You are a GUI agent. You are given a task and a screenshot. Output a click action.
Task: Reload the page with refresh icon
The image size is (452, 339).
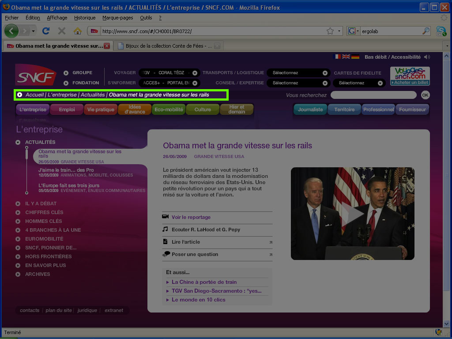coord(46,31)
